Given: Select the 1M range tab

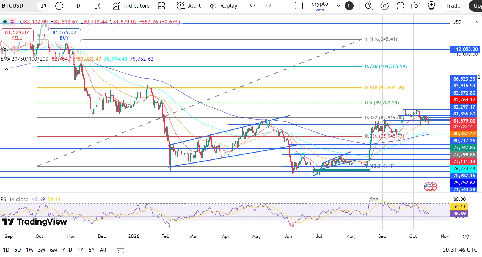Looking at the screenshot, I should click(29, 250).
